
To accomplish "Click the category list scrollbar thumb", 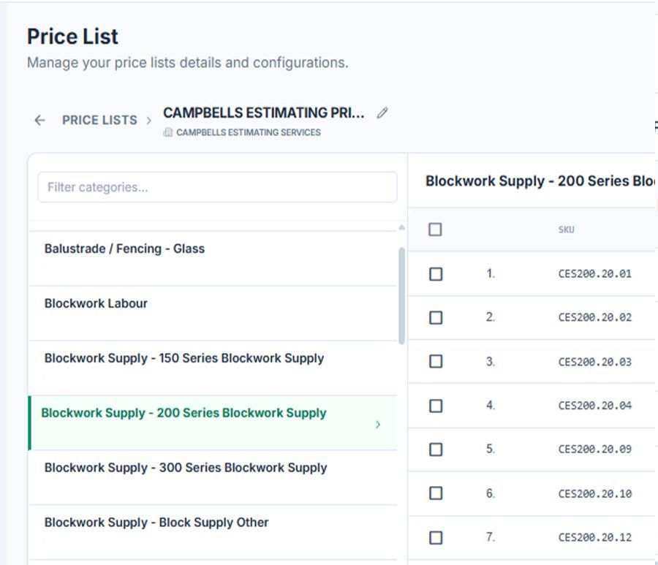I will (x=401, y=296).
